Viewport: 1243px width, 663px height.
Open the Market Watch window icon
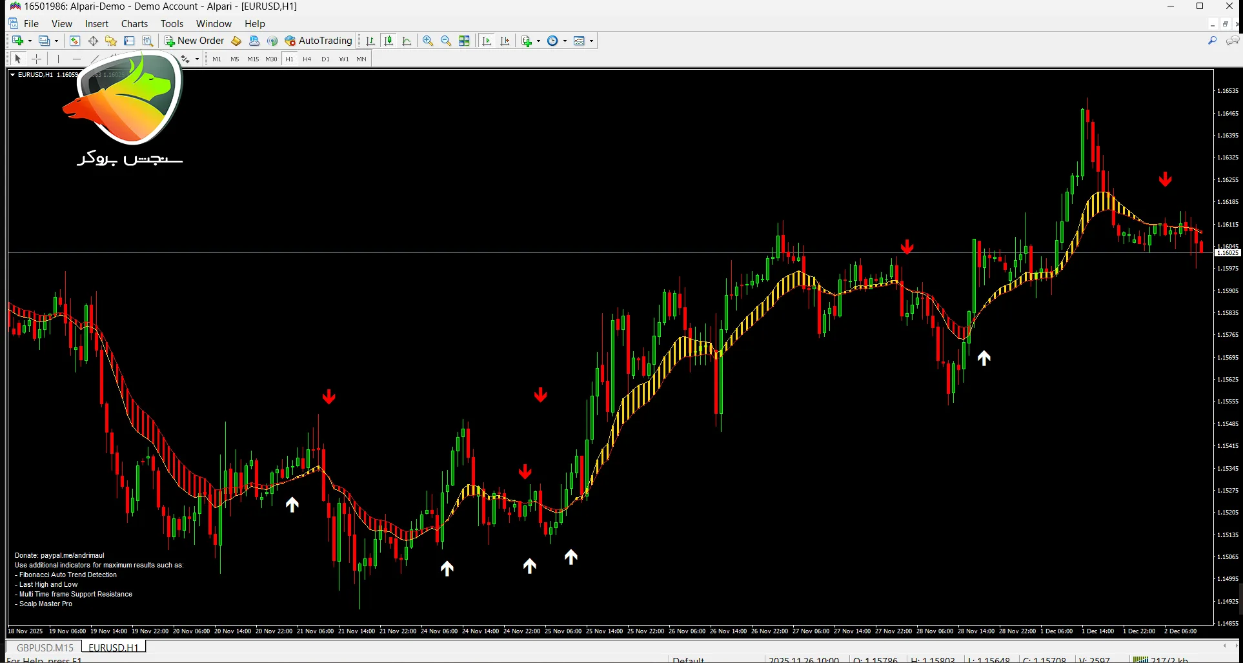[75, 41]
